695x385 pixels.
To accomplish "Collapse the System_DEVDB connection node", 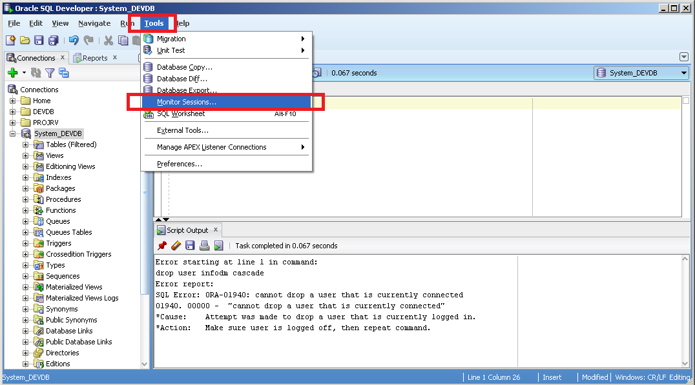I will [x=12, y=133].
